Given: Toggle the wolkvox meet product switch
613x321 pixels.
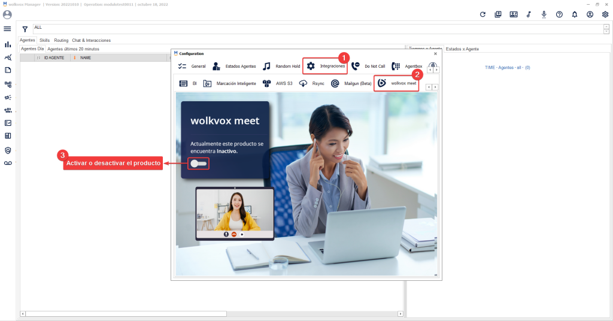Looking at the screenshot, I should click(199, 163).
